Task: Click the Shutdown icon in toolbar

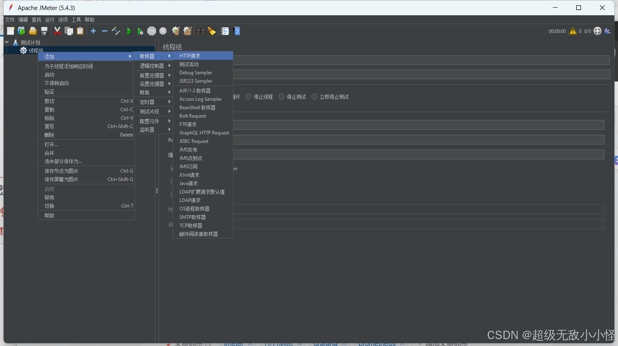Action: pyautogui.click(x=163, y=31)
